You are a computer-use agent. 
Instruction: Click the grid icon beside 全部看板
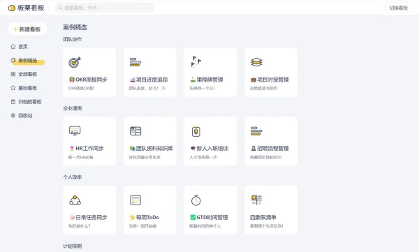point(13,74)
